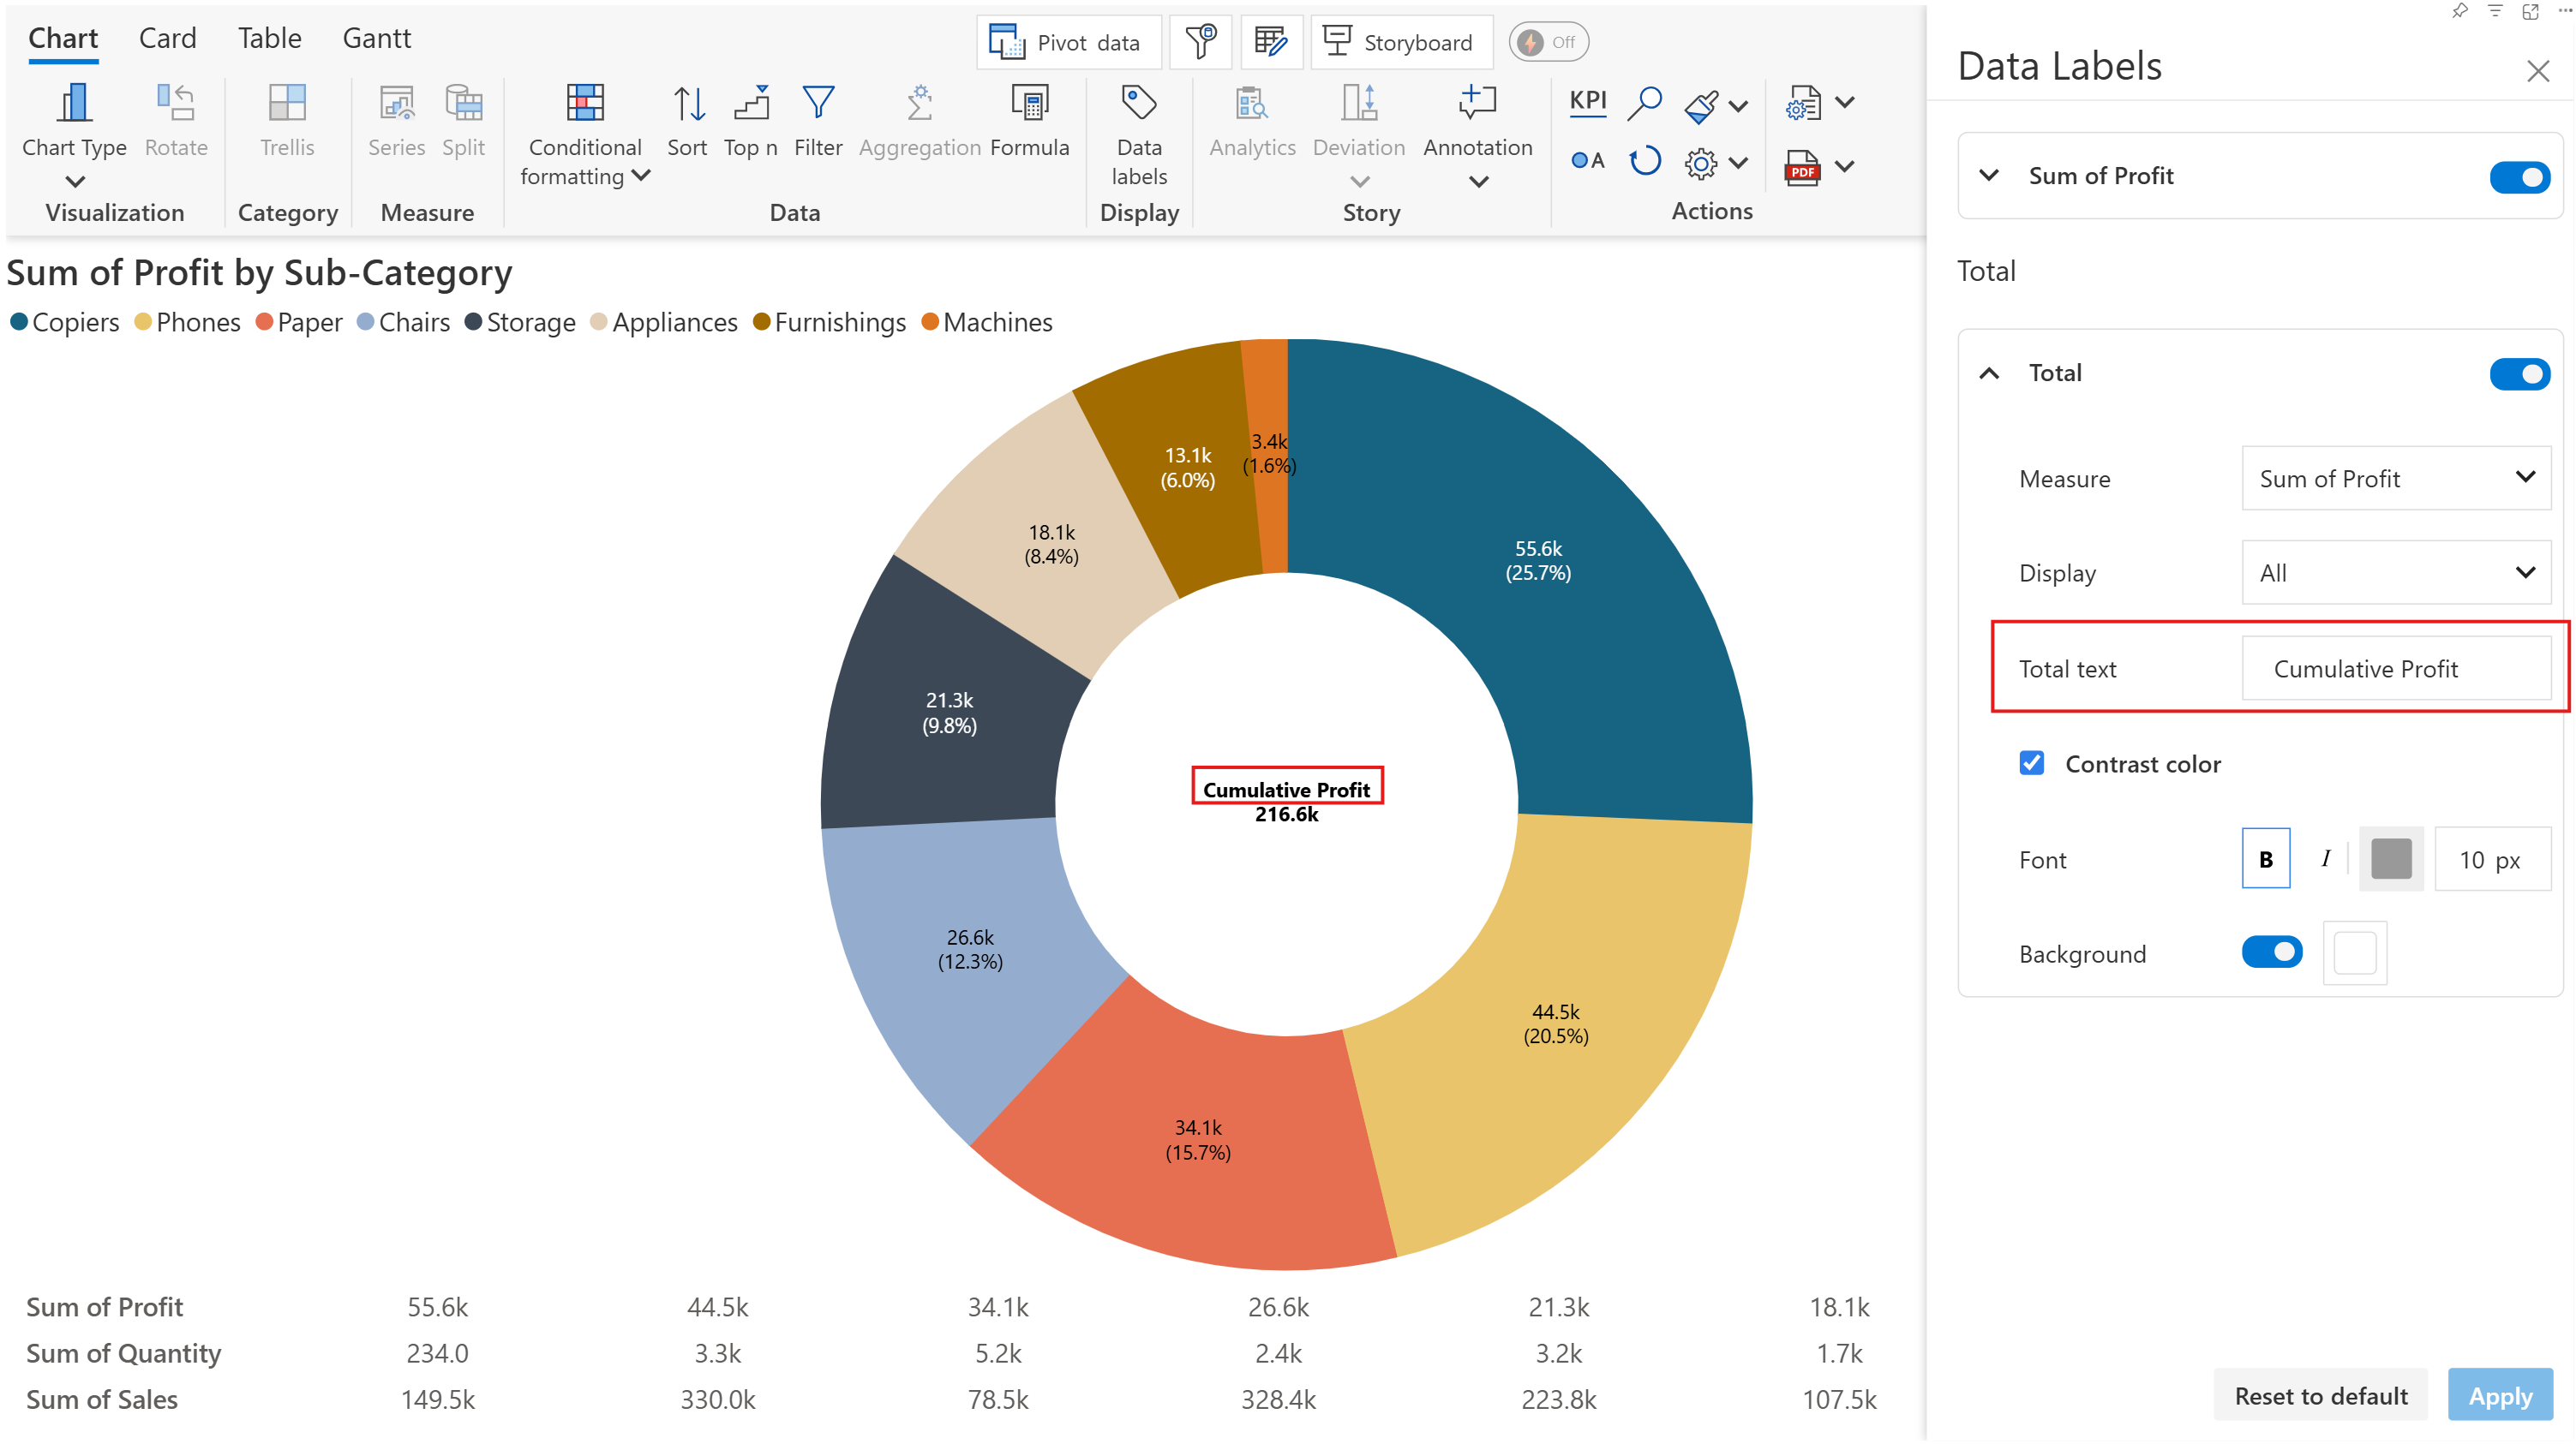2576x1444 pixels.
Task: Collapse the Total section chevron
Action: point(1989,373)
